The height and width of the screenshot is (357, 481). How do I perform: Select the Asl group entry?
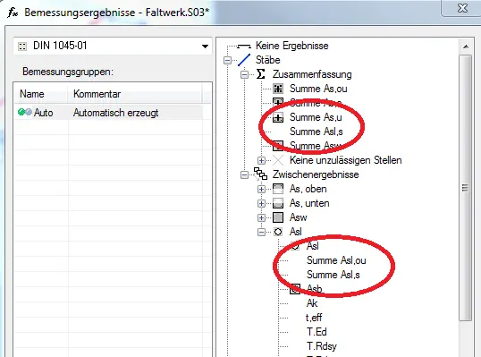click(296, 232)
